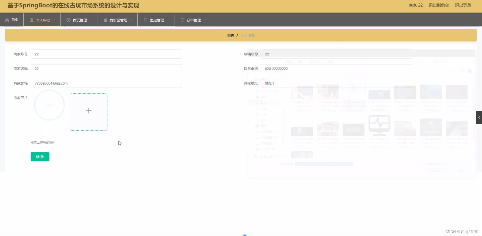Click the 100% circular progress indicator
This screenshot has width=482, height=236.
[49, 105]
